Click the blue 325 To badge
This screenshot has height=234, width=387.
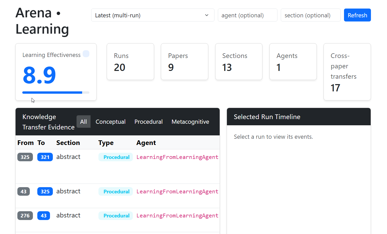point(45,192)
